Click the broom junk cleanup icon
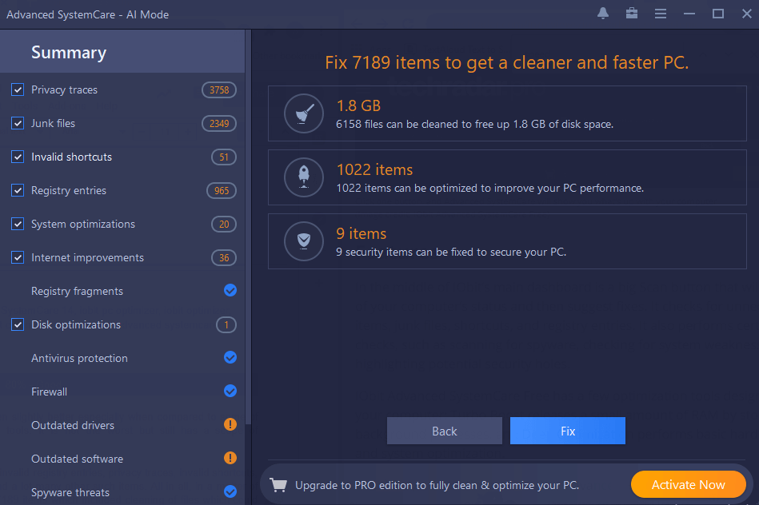This screenshot has width=759, height=505. point(303,113)
